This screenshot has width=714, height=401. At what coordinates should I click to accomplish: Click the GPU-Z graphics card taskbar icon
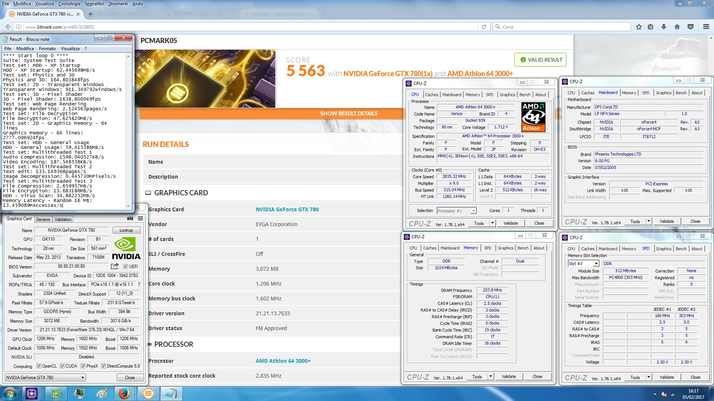[56, 394]
